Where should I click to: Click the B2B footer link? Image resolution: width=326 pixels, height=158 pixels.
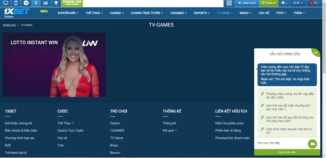click(x=7, y=145)
